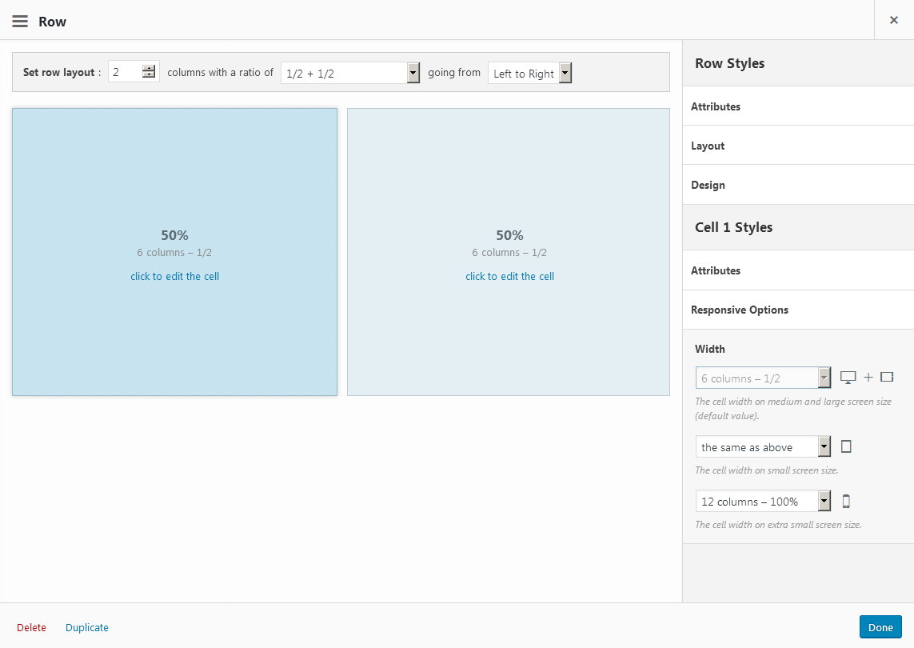Open the 'the same as above' dropdown

763,446
